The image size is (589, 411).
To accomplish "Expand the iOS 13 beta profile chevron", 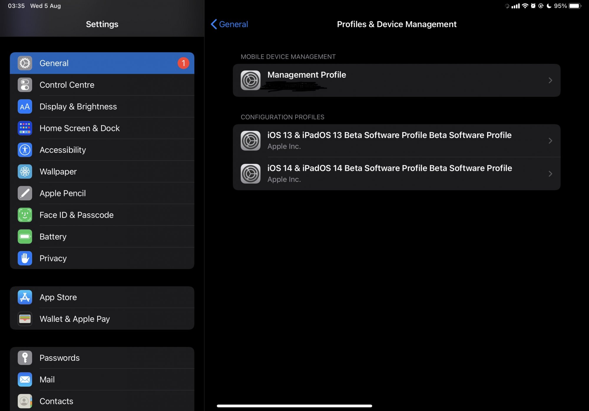I will click(x=550, y=141).
